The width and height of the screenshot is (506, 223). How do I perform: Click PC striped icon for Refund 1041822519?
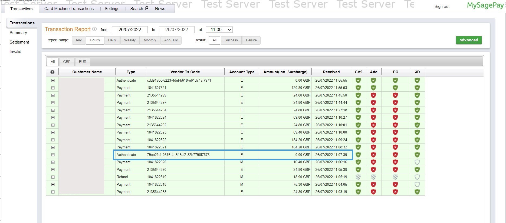[x=395, y=177]
